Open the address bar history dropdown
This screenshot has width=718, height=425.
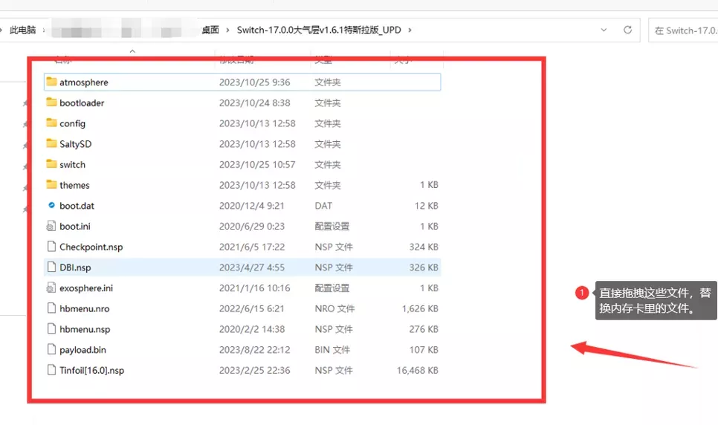point(604,30)
